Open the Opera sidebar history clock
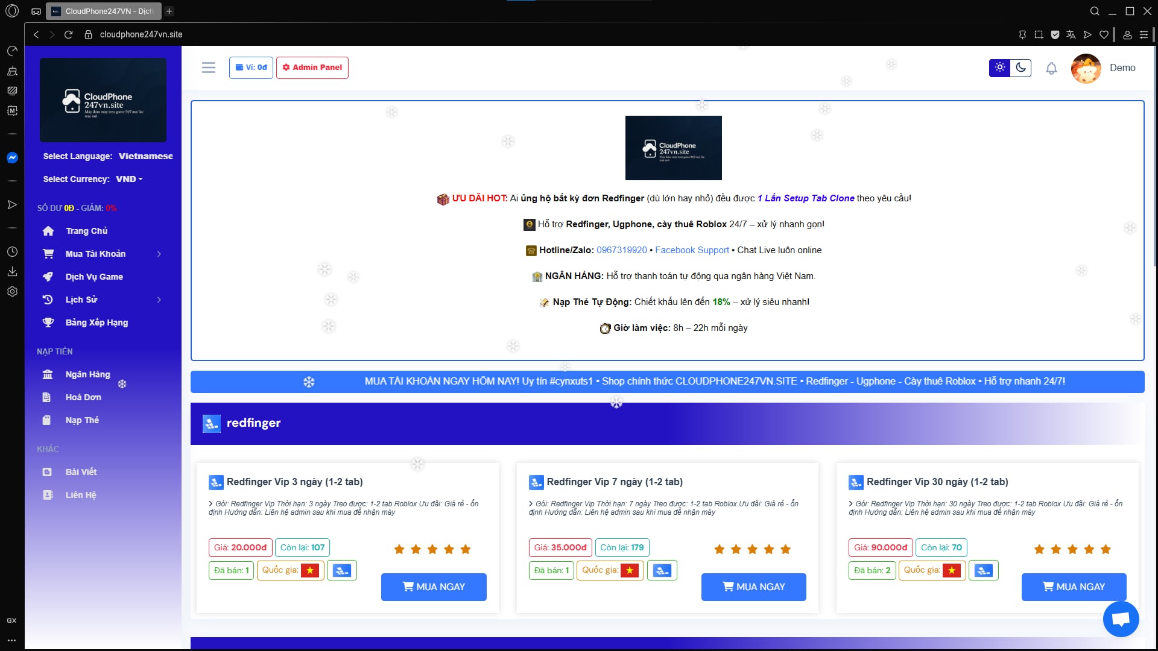The width and height of the screenshot is (1158, 651). pyautogui.click(x=12, y=252)
